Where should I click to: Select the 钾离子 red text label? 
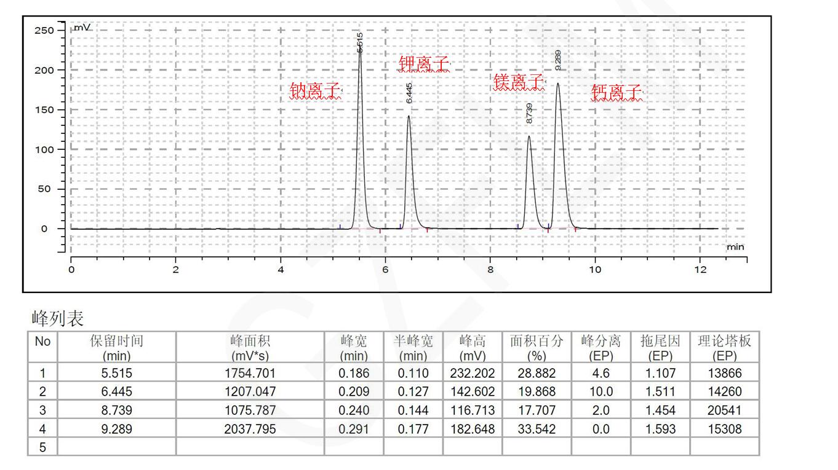click(x=424, y=64)
